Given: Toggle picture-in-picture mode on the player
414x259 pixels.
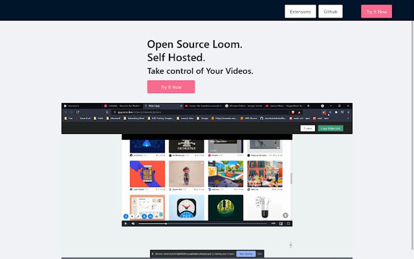Looking at the screenshot, I should (282, 223).
